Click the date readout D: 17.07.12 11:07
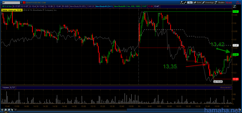The height and width of the screenshot is (113, 242). point(20,6)
